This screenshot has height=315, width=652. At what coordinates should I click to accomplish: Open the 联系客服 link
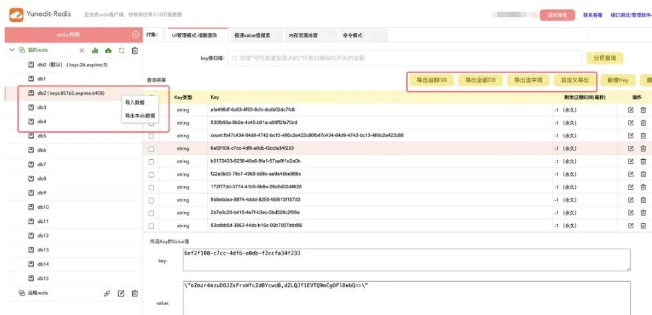click(592, 15)
